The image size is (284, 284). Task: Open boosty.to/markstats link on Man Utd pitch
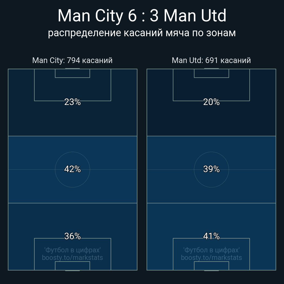pos(211,257)
